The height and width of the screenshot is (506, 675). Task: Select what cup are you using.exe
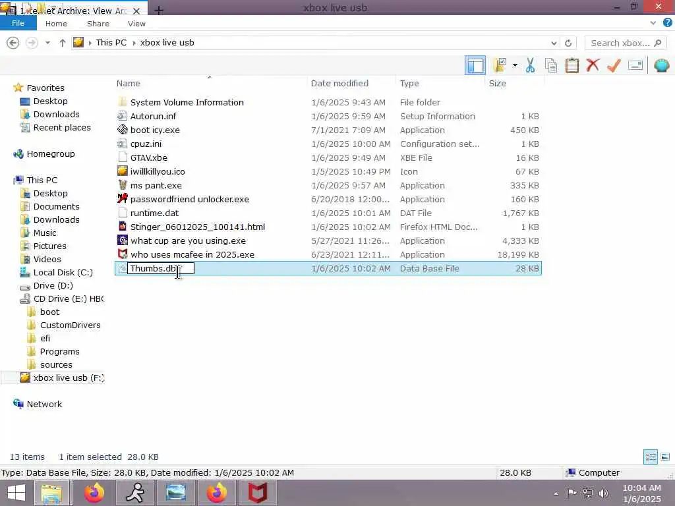pos(188,240)
